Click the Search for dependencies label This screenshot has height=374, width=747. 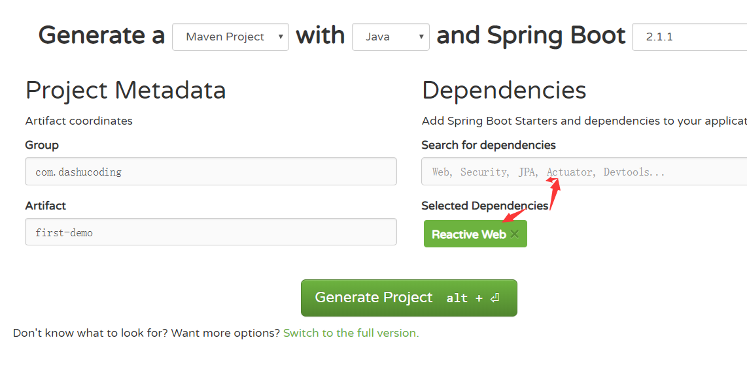(x=489, y=145)
